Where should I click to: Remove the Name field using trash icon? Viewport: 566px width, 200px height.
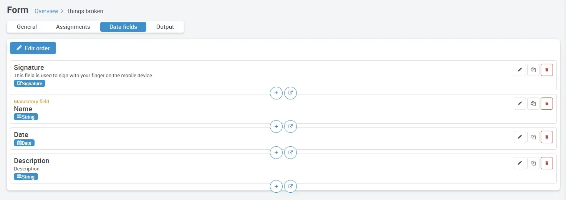(x=546, y=103)
